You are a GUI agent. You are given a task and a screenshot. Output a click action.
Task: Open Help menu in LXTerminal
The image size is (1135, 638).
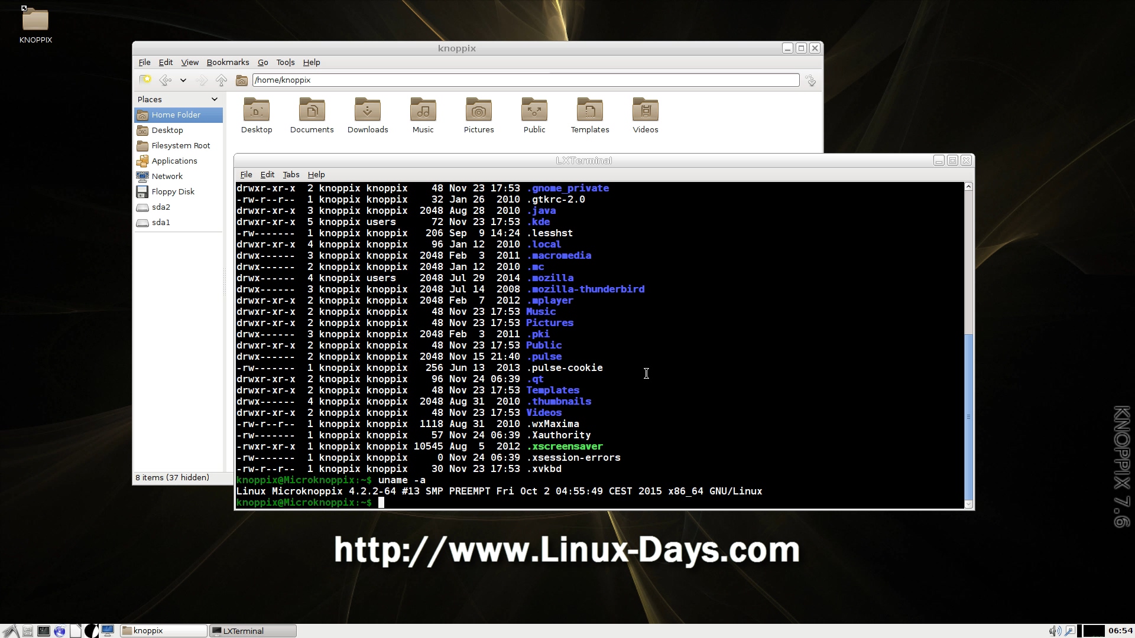point(316,174)
